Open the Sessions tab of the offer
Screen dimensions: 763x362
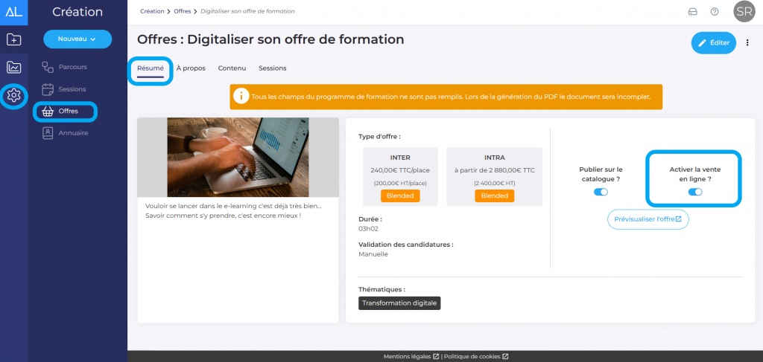coord(272,68)
